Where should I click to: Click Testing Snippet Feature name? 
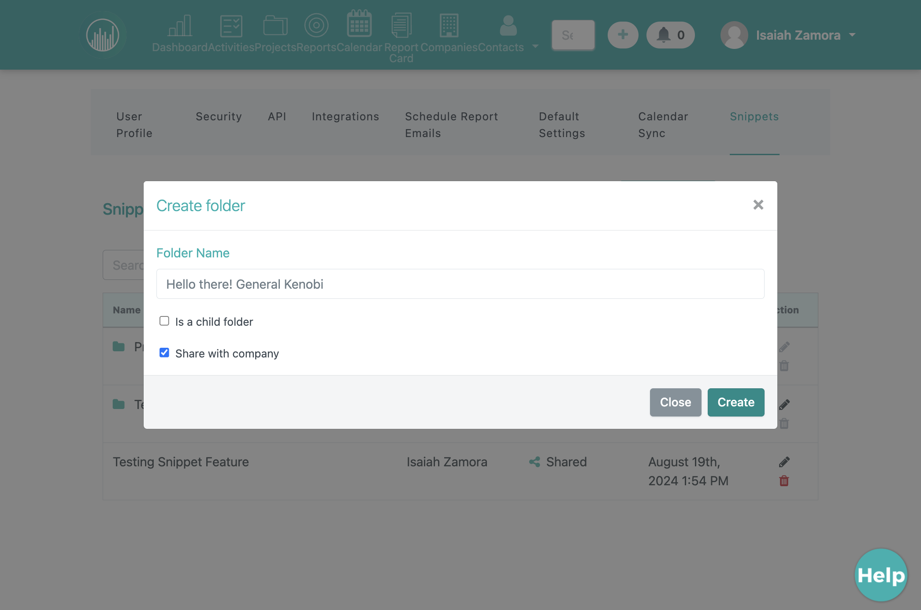(181, 462)
